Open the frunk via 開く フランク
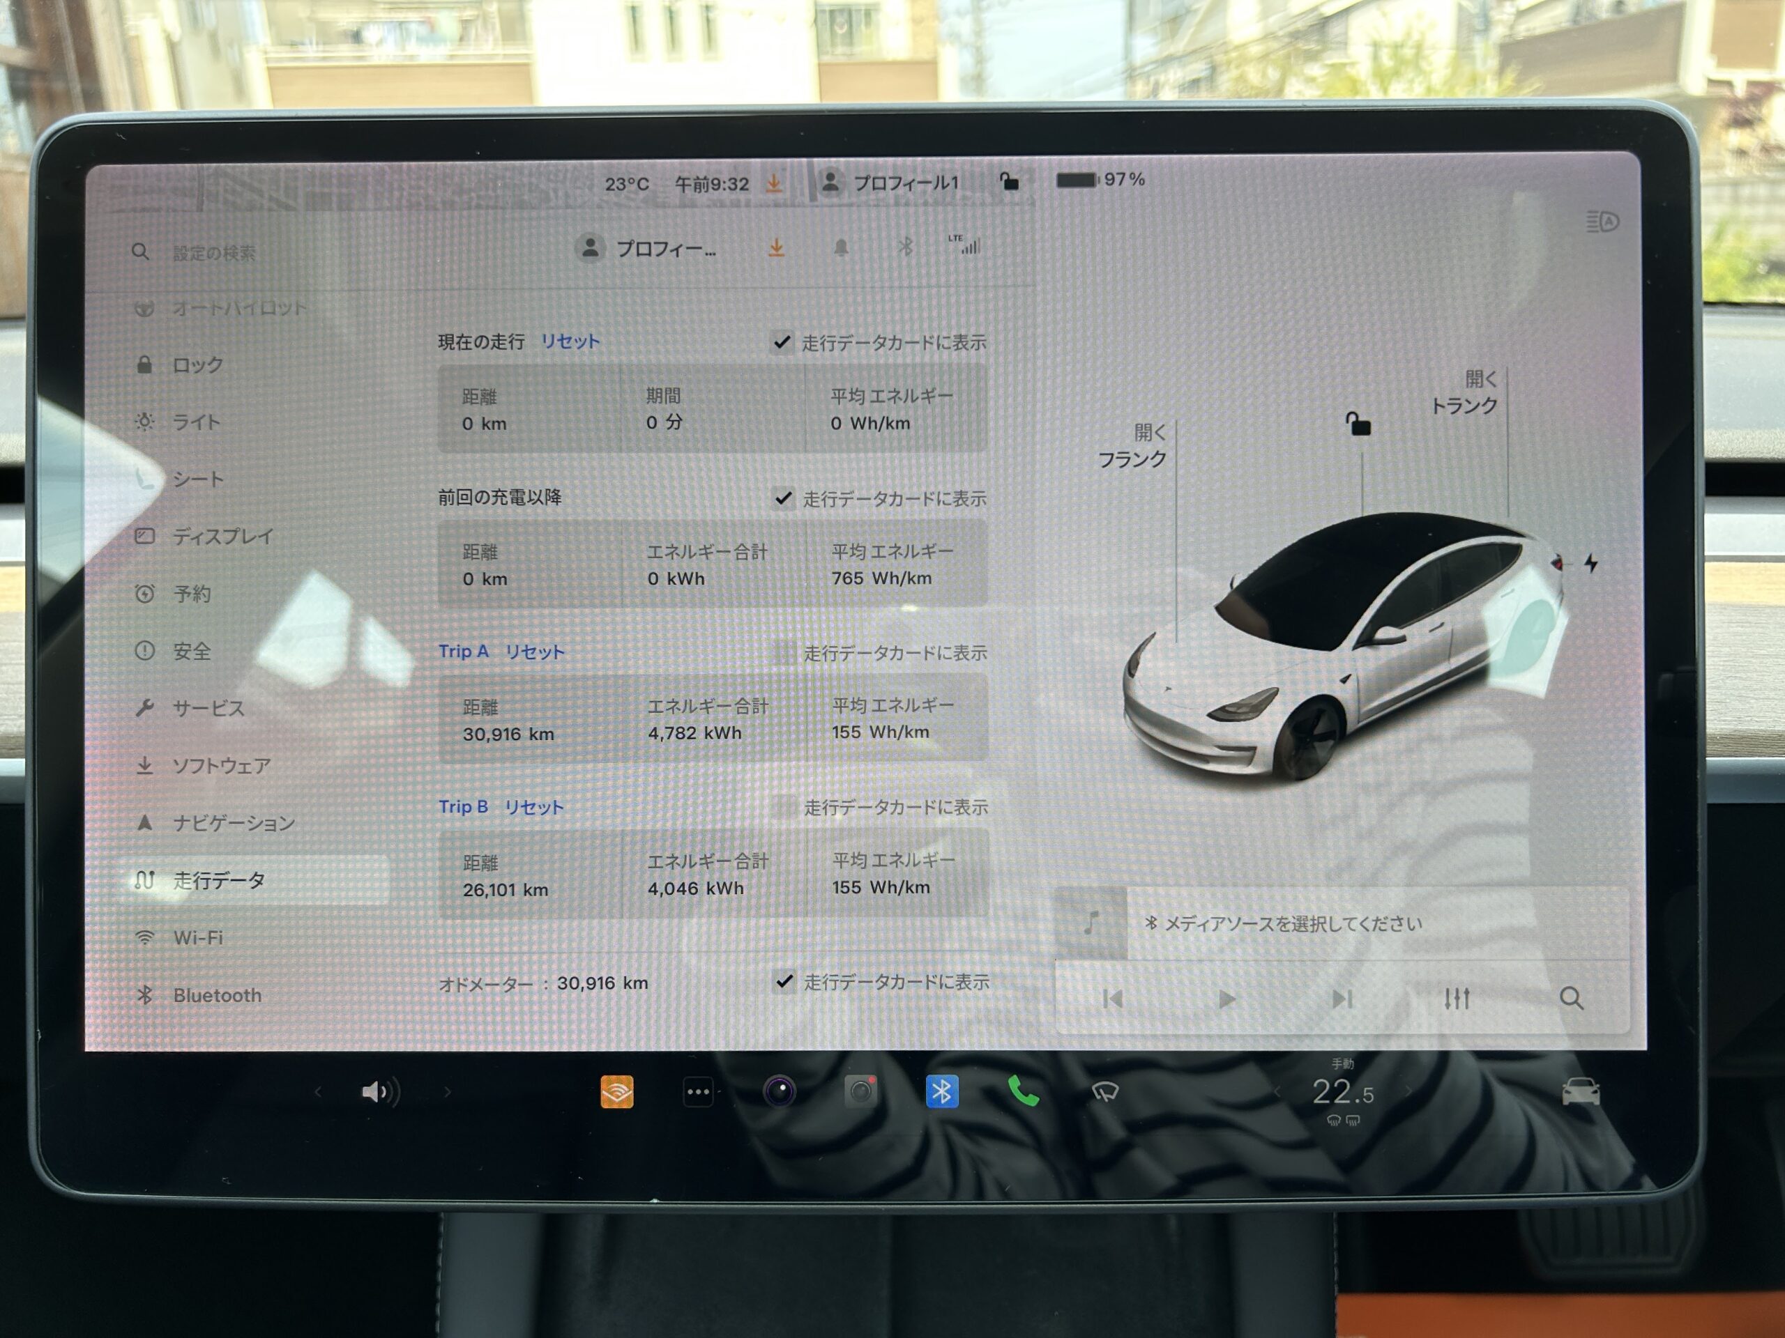This screenshot has width=1785, height=1338. (x=1132, y=446)
